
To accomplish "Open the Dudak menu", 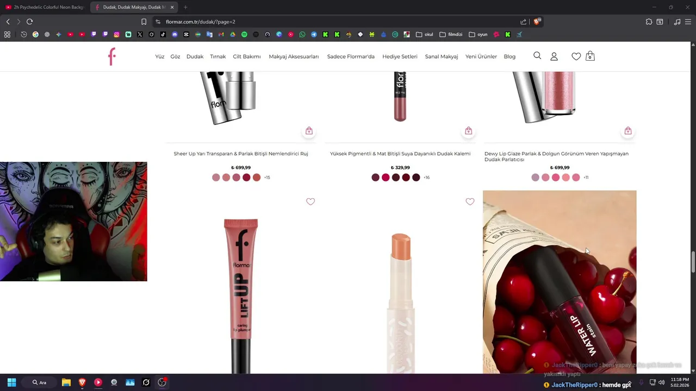I will pos(195,56).
